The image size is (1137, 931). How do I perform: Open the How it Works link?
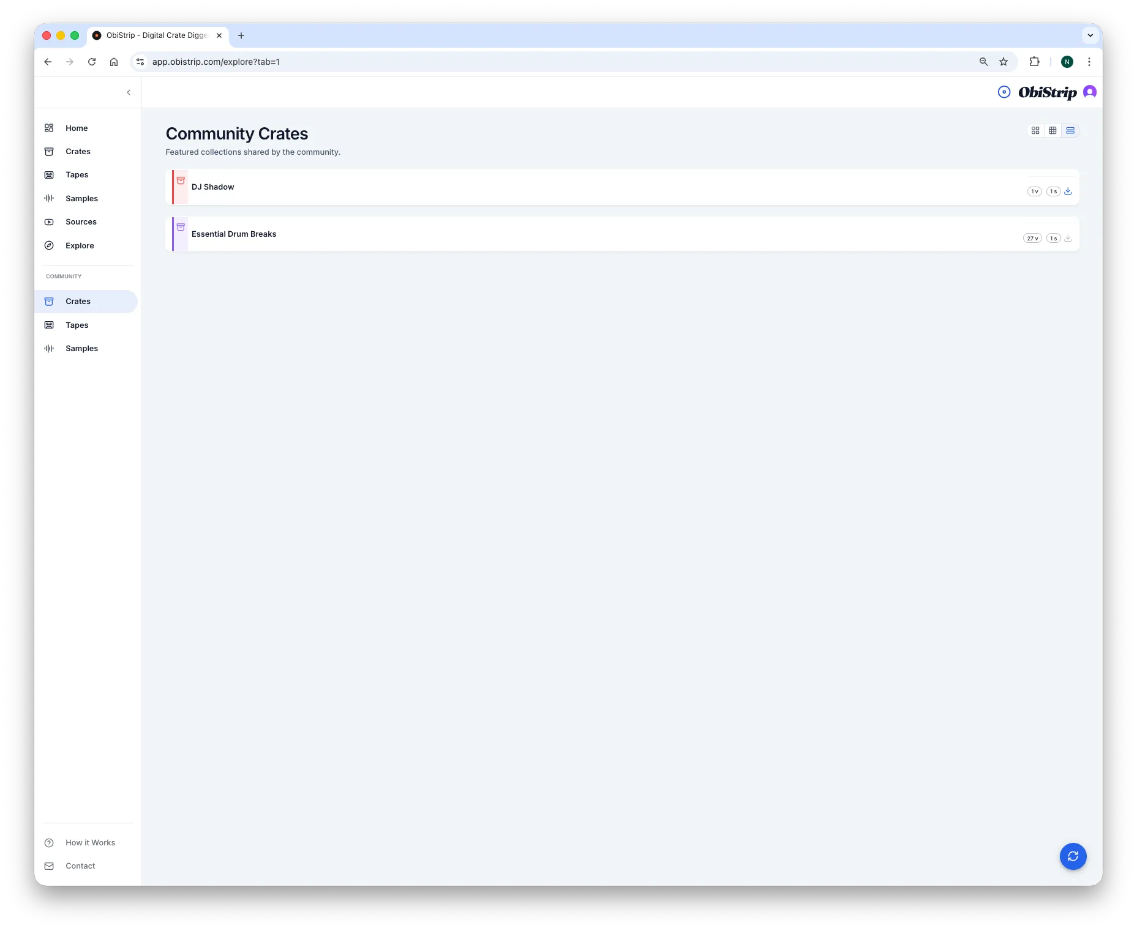(x=90, y=842)
